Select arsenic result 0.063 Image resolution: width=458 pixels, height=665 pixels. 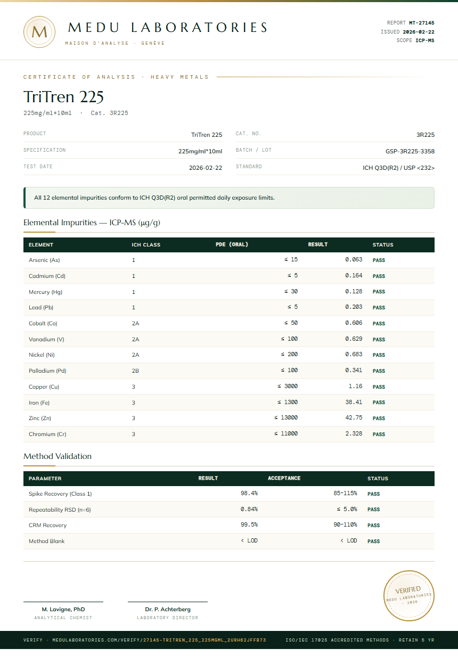(x=354, y=260)
